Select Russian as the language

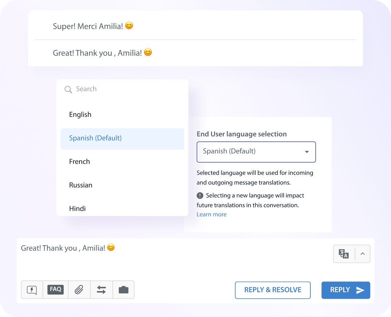[x=81, y=185]
